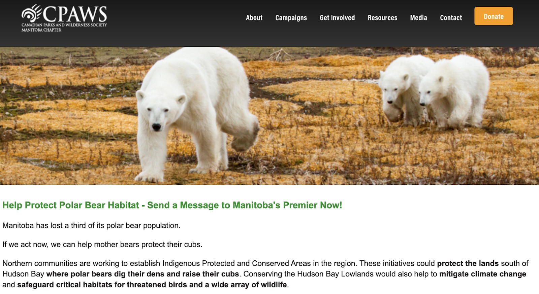The height and width of the screenshot is (294, 539).
Task: Click the 'Manitoba has lost a third' sentence
Action: pyautogui.click(x=91, y=226)
